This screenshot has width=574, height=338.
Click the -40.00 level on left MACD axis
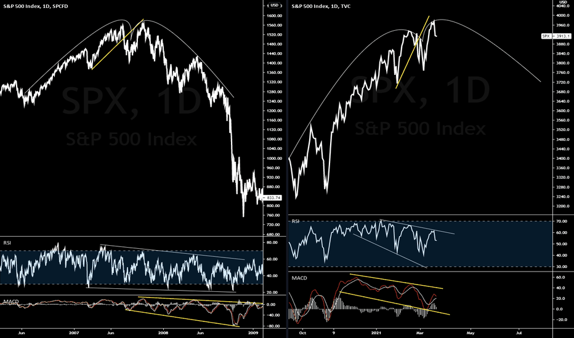point(273,315)
